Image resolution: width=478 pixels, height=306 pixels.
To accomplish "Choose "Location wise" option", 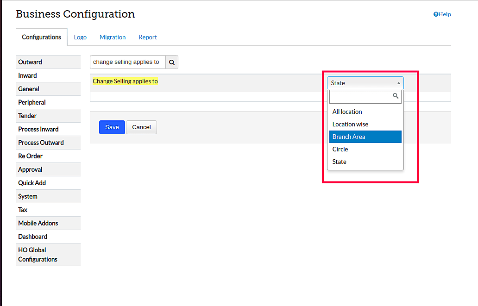I will coord(350,124).
